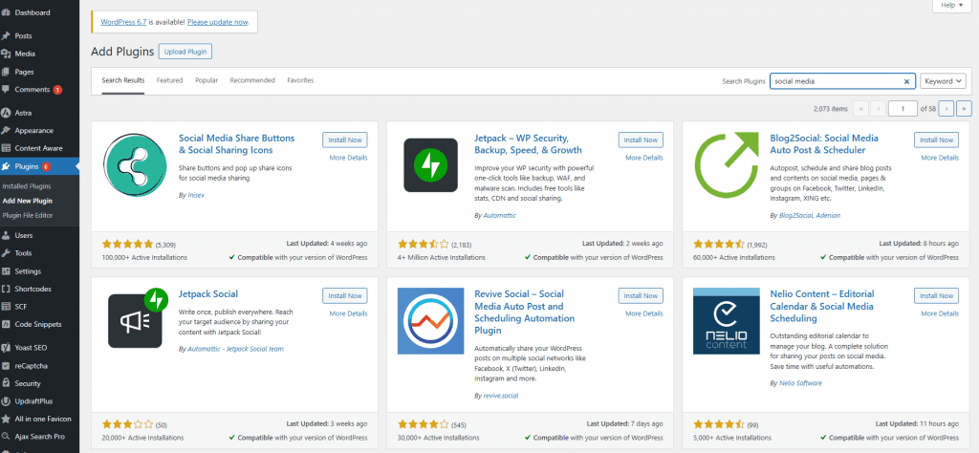The width and height of the screenshot is (979, 453).
Task: Open the Dashboard menu icon
Action: 6,12
